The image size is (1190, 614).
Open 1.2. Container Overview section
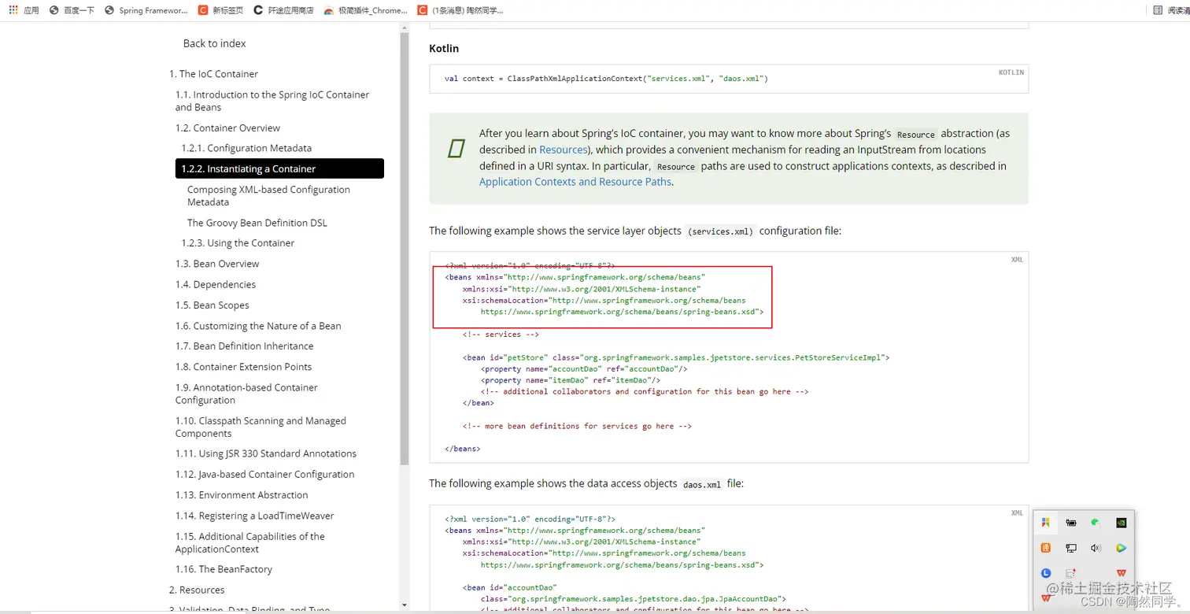(x=227, y=128)
